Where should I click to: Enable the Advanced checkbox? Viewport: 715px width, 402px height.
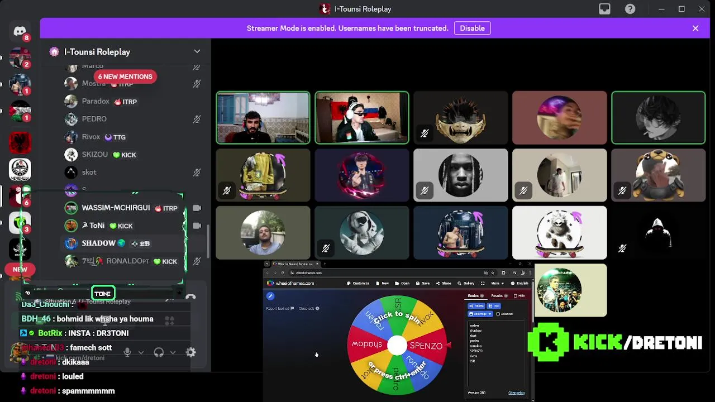[x=497, y=314]
